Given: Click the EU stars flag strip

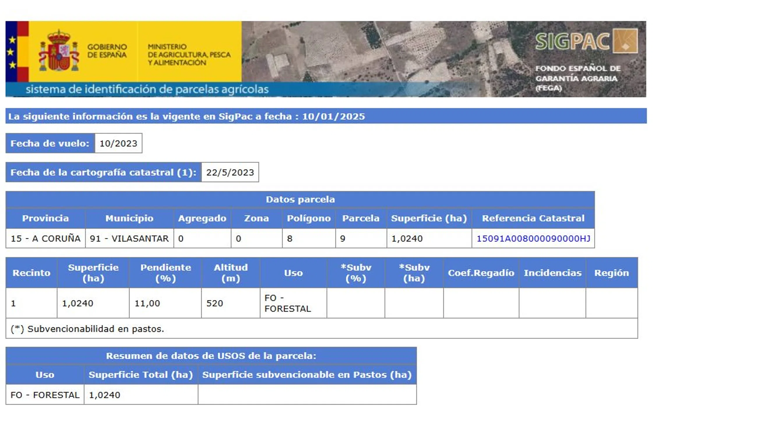Looking at the screenshot, I should pos(11,51).
